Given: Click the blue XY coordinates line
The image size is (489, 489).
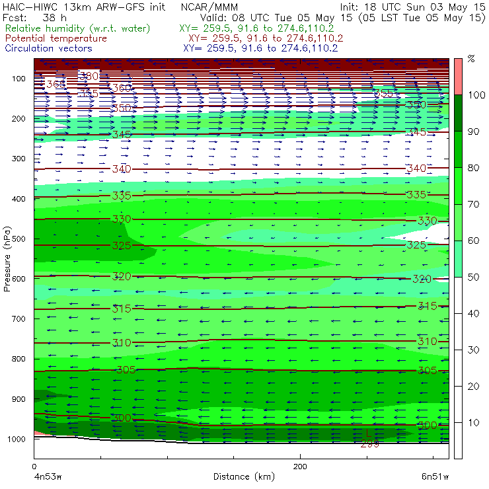Looking at the screenshot, I should [x=260, y=48].
